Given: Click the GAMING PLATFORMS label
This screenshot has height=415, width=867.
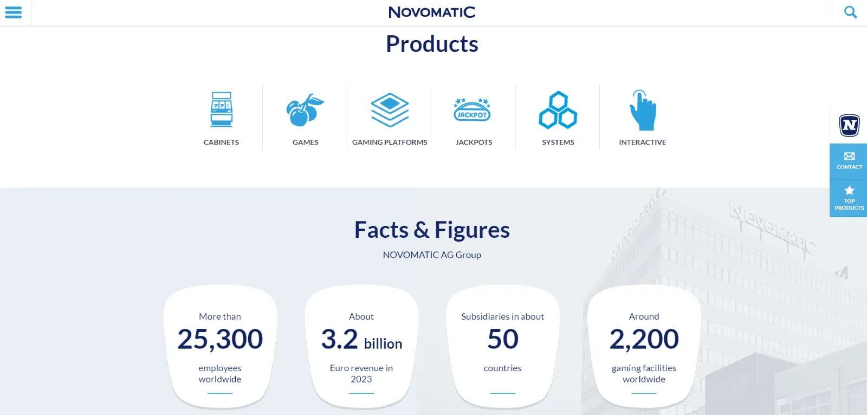Looking at the screenshot, I should (390, 142).
